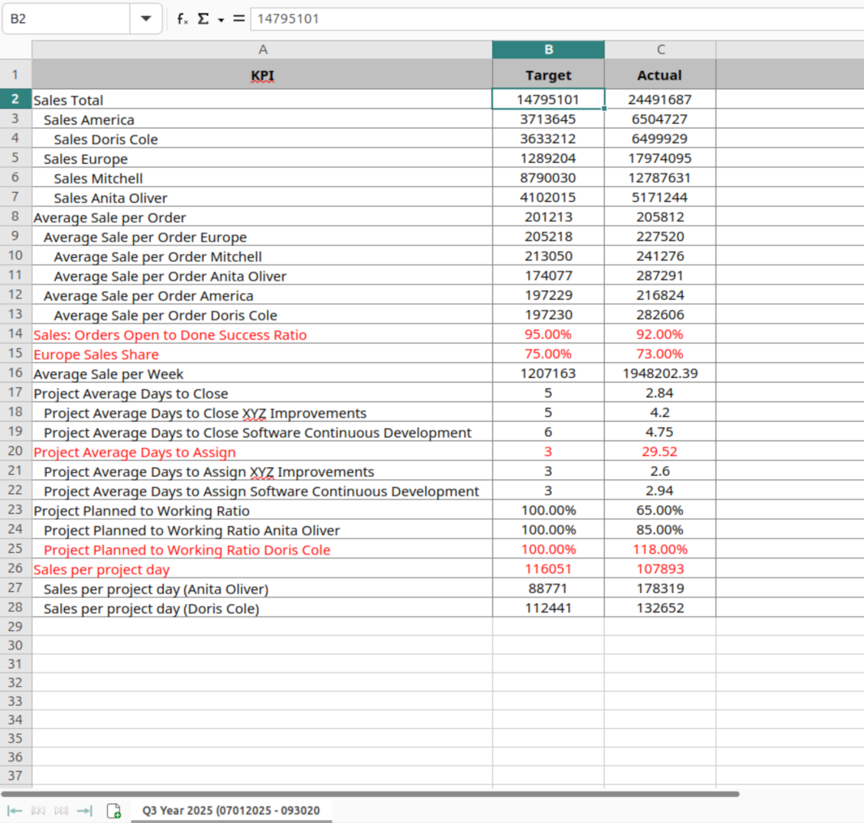Open the dropdown arrow beside Sum
Image resolution: width=864 pixels, height=823 pixels.
[221, 20]
